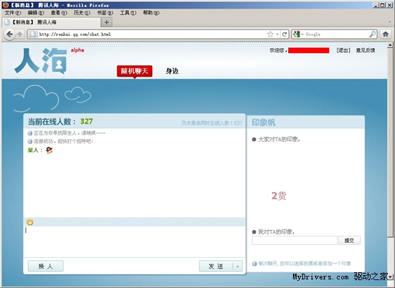Click the browser back arrow button
This screenshot has height=288, width=395.
click(x=9, y=34)
